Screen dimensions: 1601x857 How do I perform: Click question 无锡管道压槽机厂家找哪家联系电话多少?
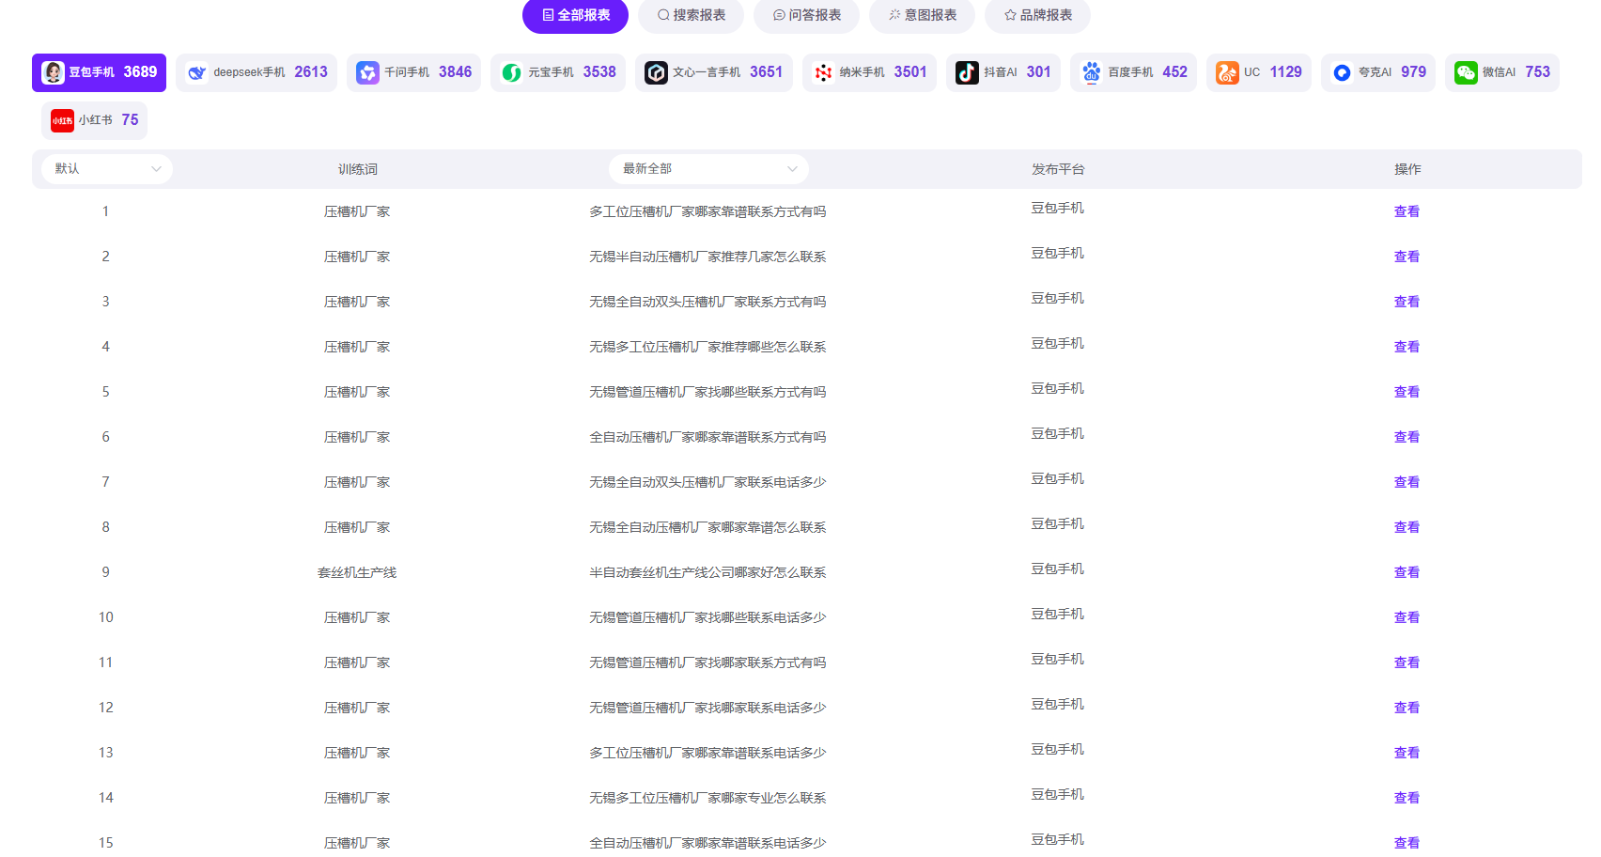pyautogui.click(x=707, y=708)
